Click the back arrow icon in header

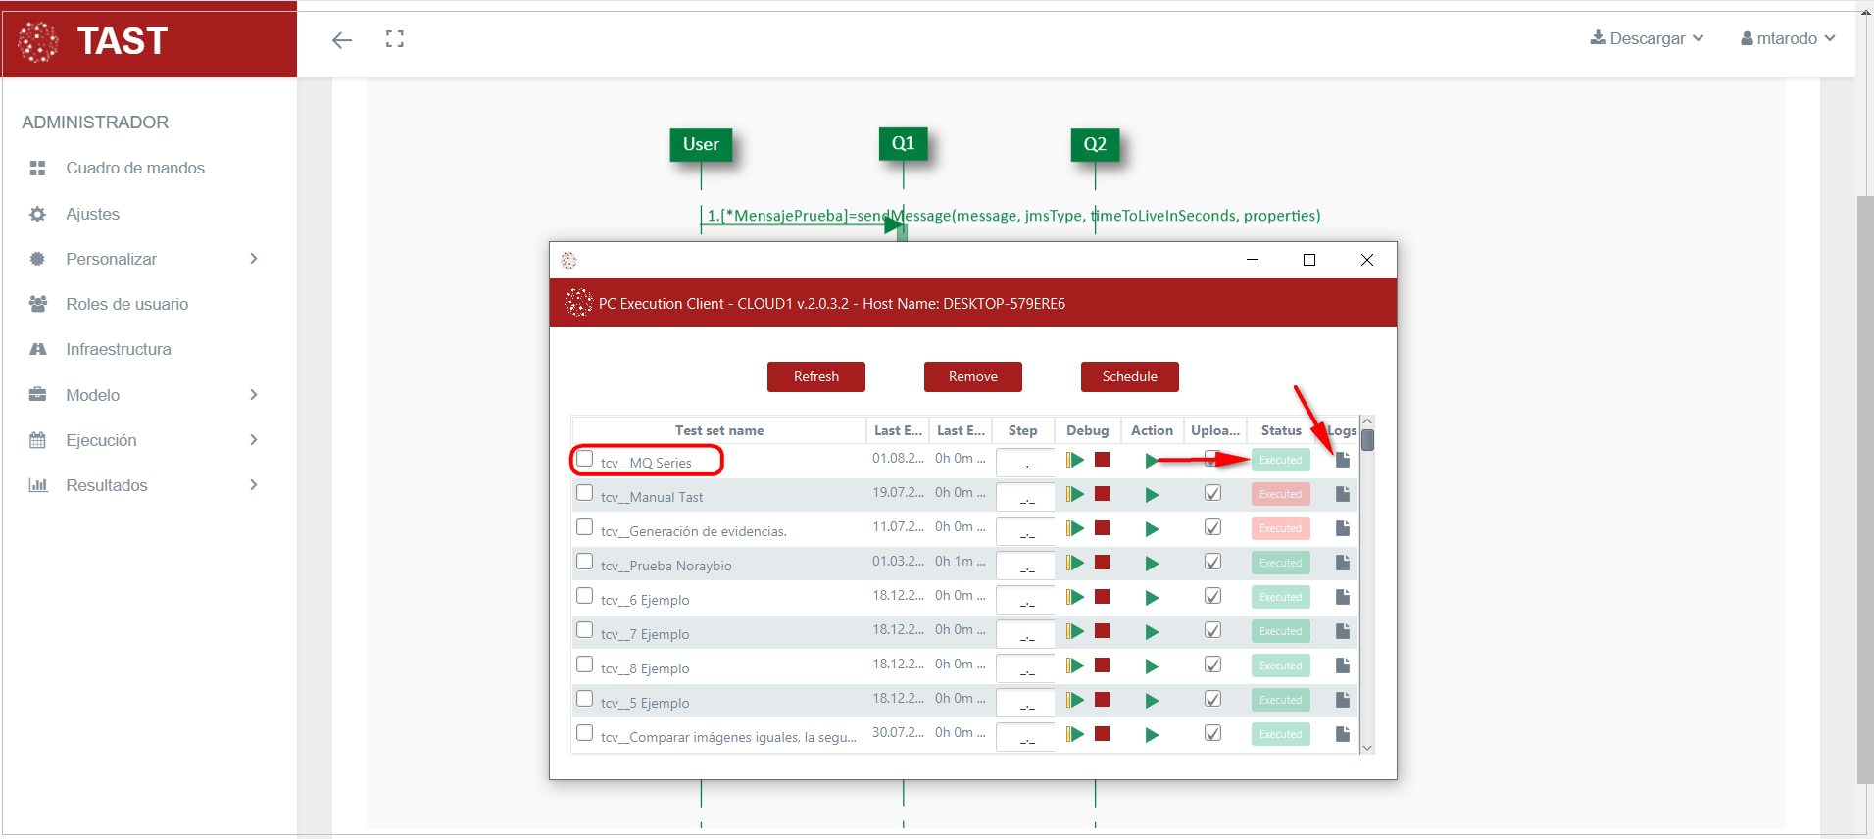(x=341, y=40)
